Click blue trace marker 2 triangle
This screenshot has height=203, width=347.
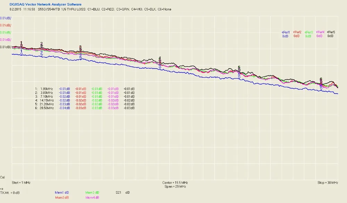pos(42,56)
